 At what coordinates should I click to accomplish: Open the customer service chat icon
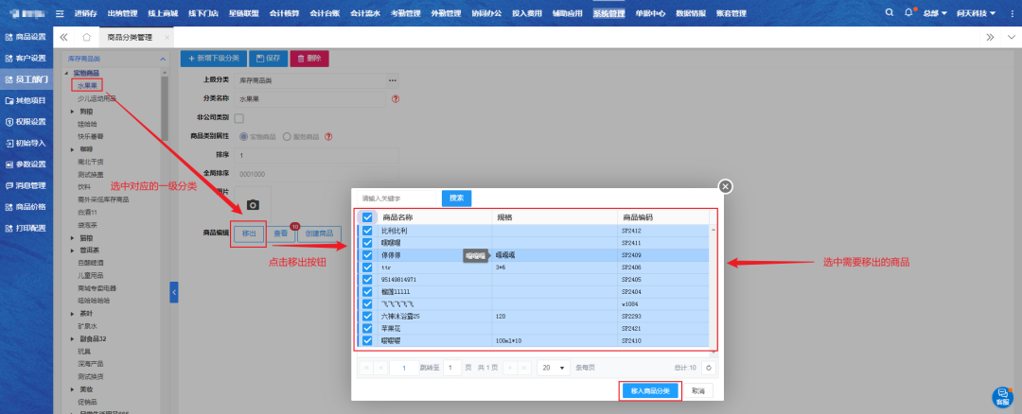click(1002, 396)
